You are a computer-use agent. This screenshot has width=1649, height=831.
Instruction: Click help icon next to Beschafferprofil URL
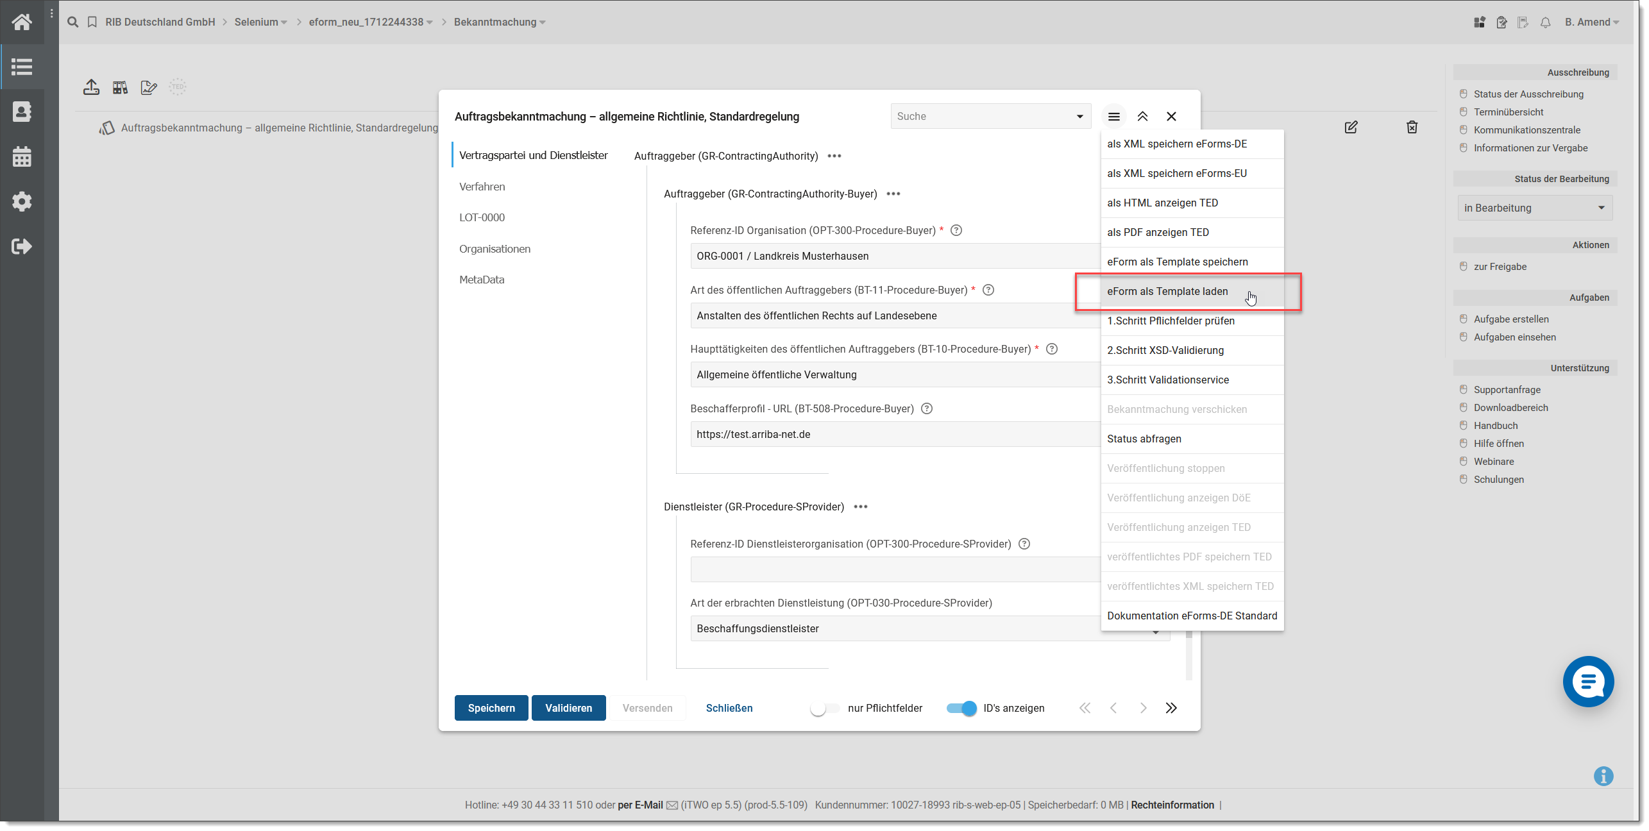pyautogui.click(x=926, y=409)
